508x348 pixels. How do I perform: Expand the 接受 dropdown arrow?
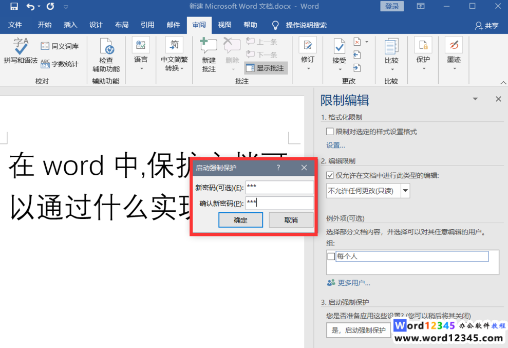340,69
